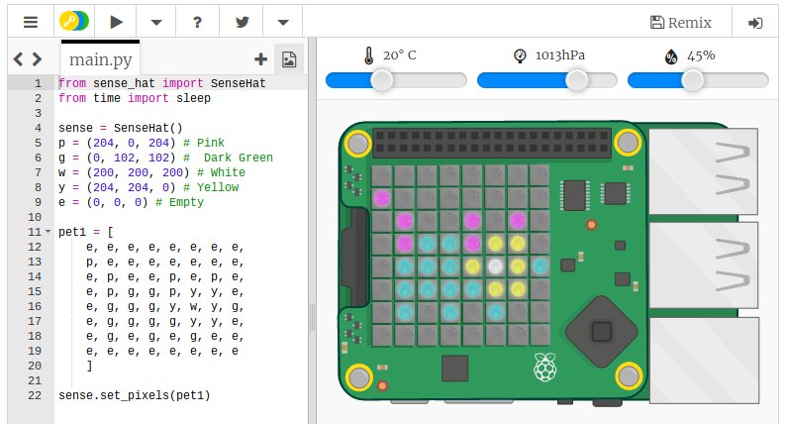Open run options dropdown arrow

coord(156,23)
